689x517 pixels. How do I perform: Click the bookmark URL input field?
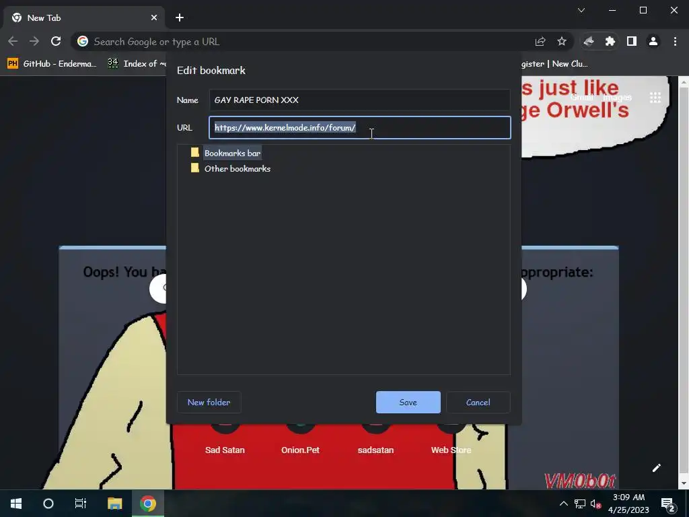click(359, 127)
